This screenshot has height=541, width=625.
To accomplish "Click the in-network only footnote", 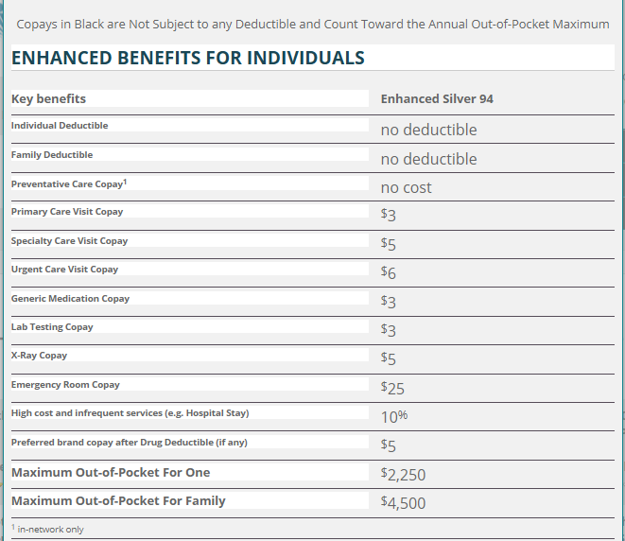I will pyautogui.click(x=47, y=530).
